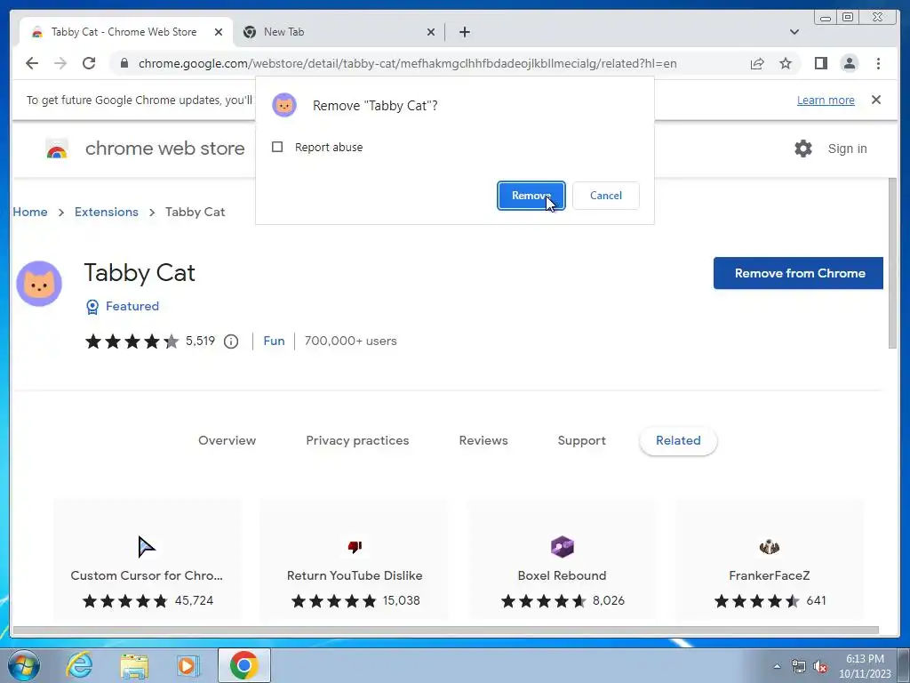Open the tab search chevron
Screen dimensions: 910x683
pos(794,32)
